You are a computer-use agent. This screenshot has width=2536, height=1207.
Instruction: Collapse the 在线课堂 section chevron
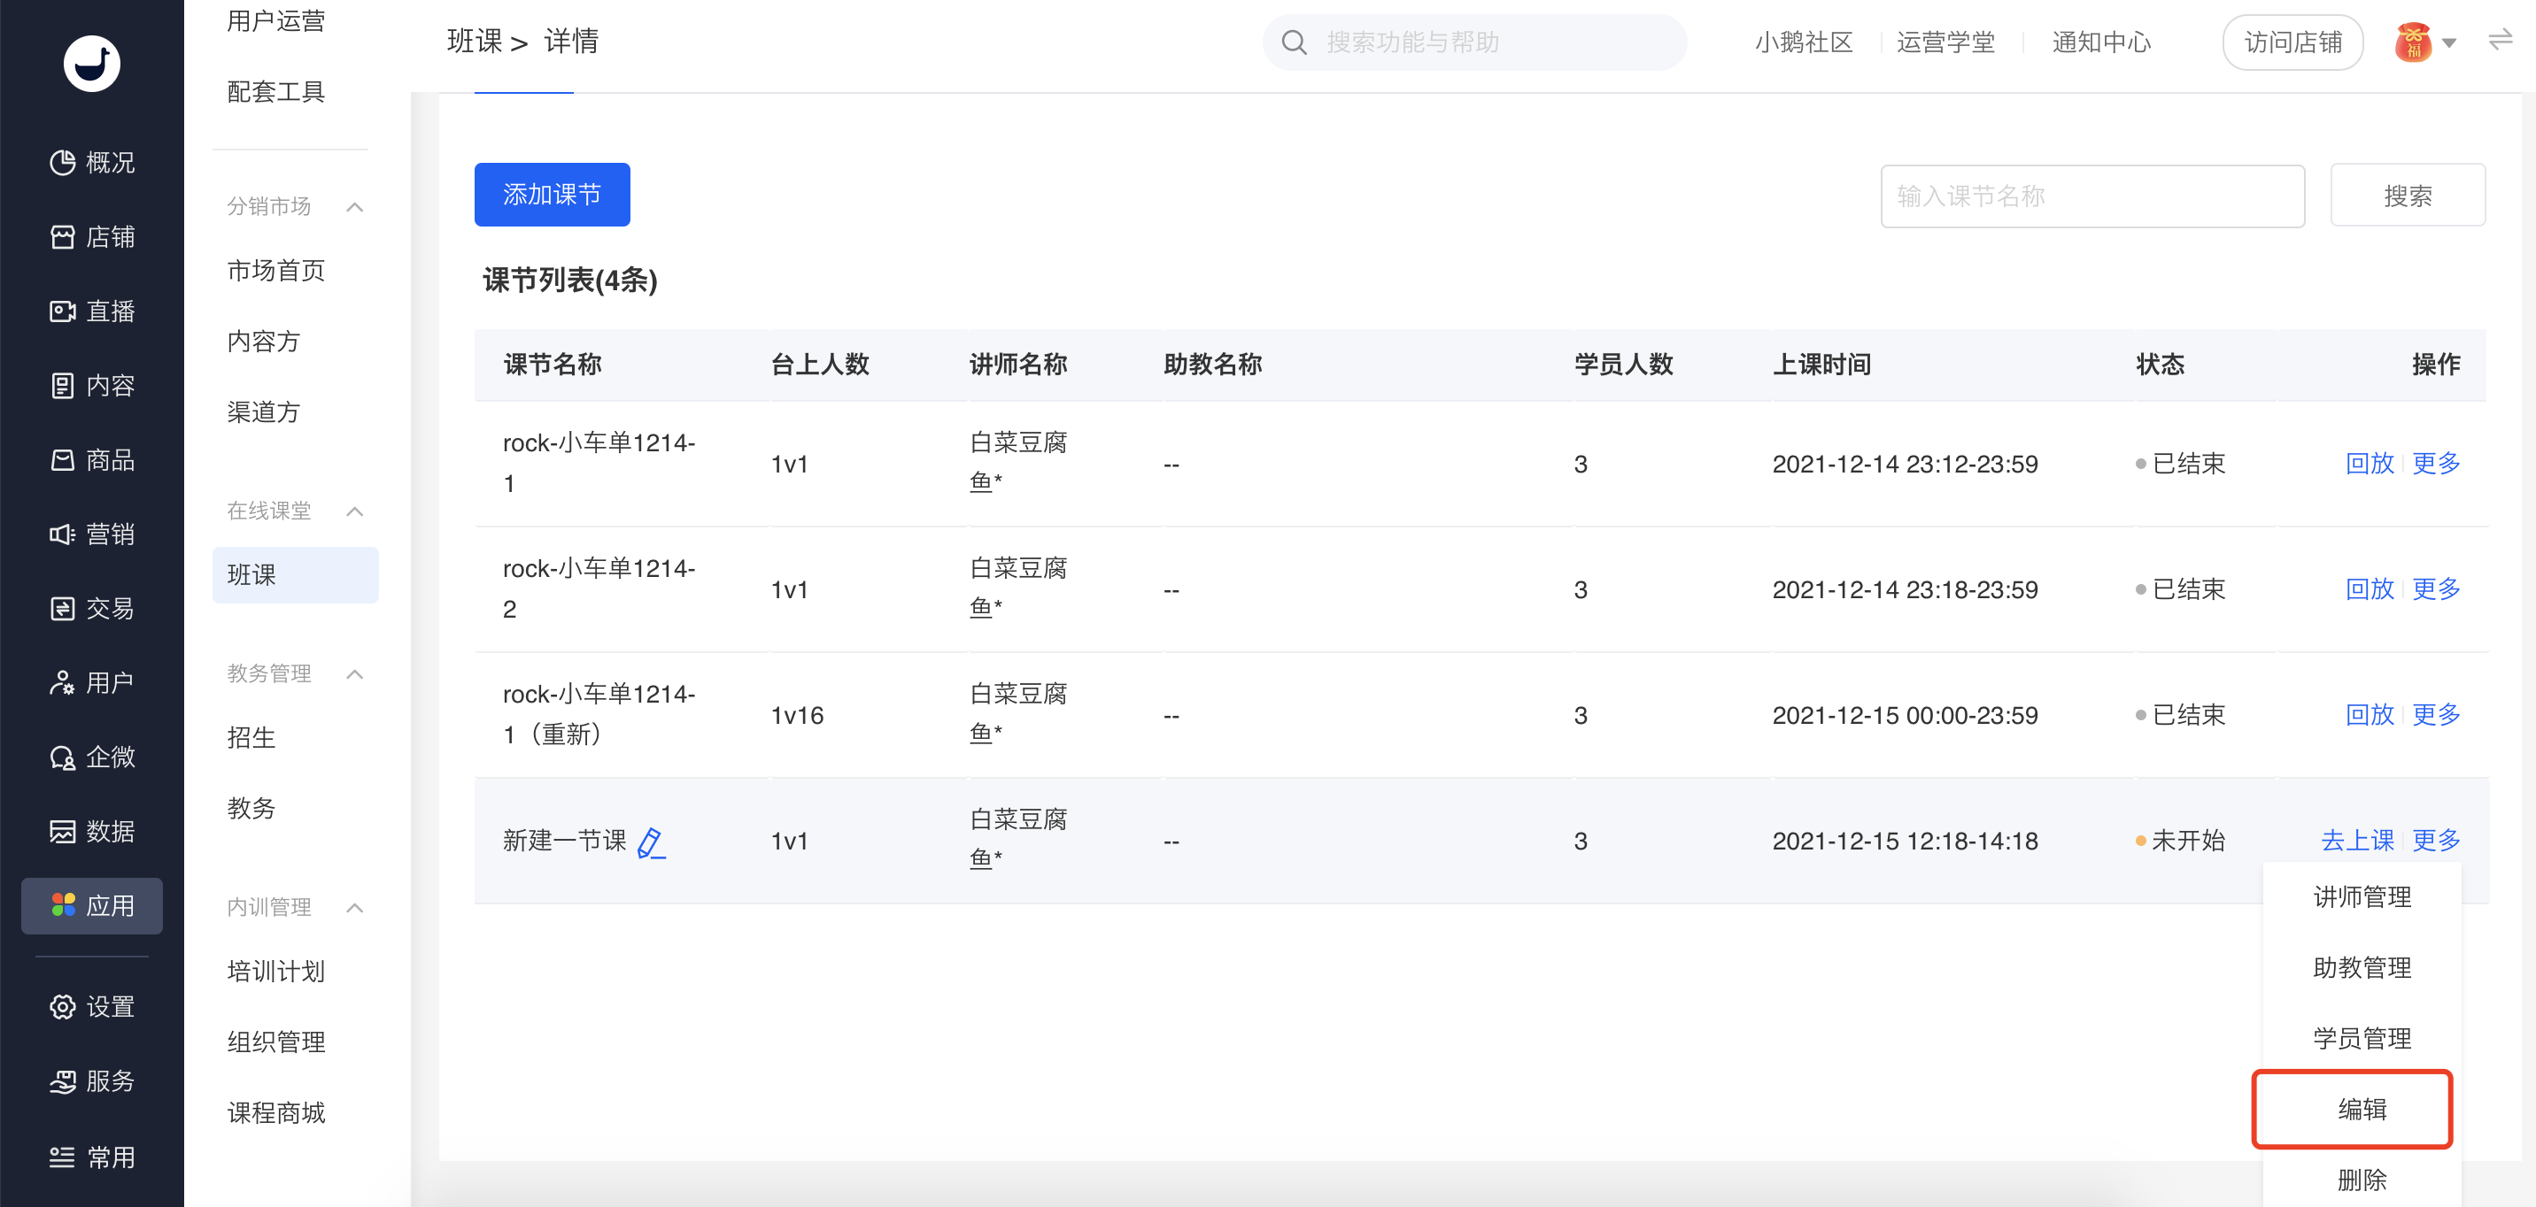pos(355,511)
